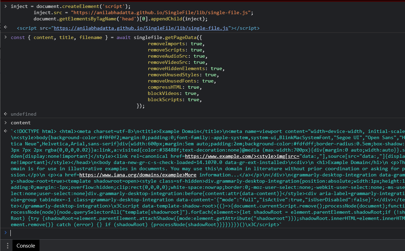This screenshot has height=251, width=405.
Task: Click output arrow beside undefined result
Action: coord(6,114)
